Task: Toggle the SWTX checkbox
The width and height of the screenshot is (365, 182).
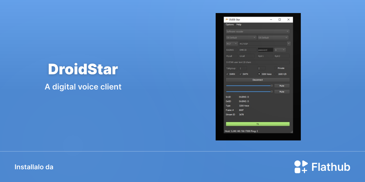Action: click(241, 74)
